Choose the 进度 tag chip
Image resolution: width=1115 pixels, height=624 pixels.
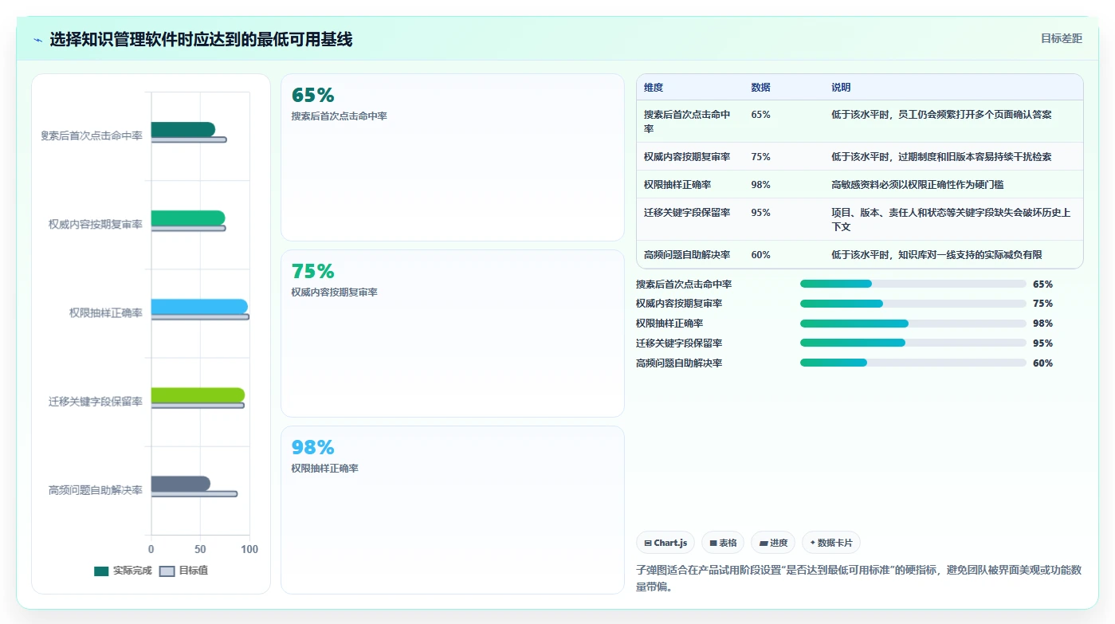[x=773, y=543]
